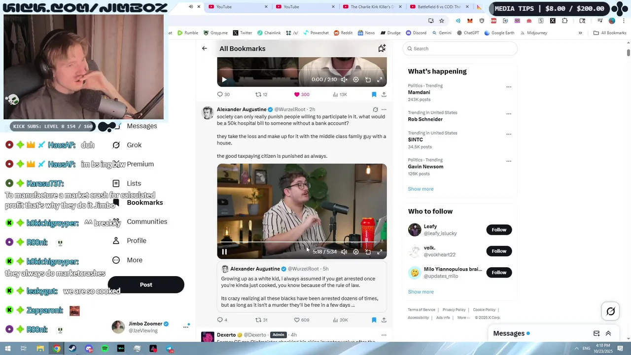Open replies on the post with 30 comments

click(x=223, y=94)
